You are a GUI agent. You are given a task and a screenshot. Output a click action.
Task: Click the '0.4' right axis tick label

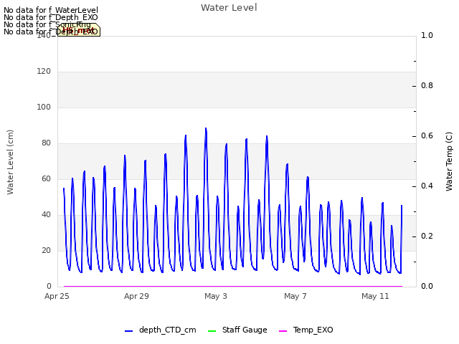coord(427,186)
